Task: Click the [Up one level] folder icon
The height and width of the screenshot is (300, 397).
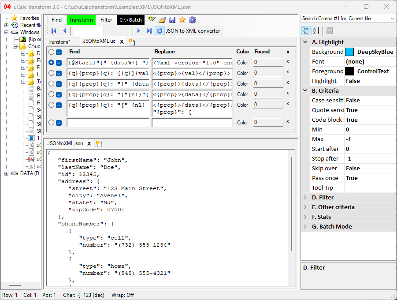Action: [x=23, y=39]
